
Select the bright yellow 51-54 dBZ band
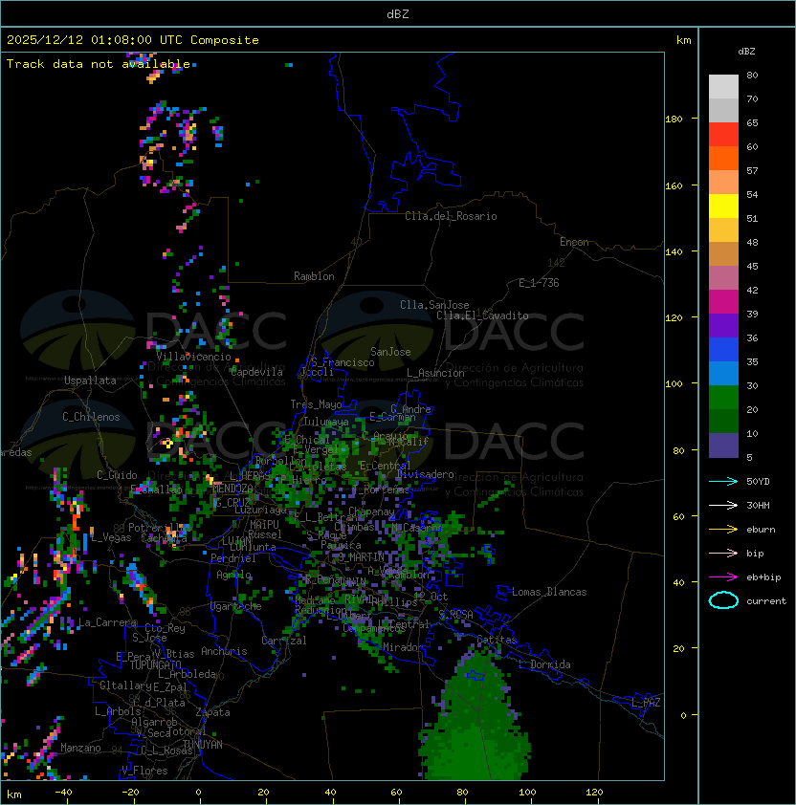[x=723, y=207]
